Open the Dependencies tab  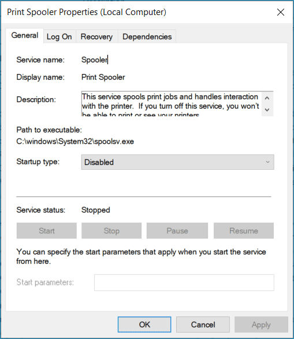[x=147, y=37]
